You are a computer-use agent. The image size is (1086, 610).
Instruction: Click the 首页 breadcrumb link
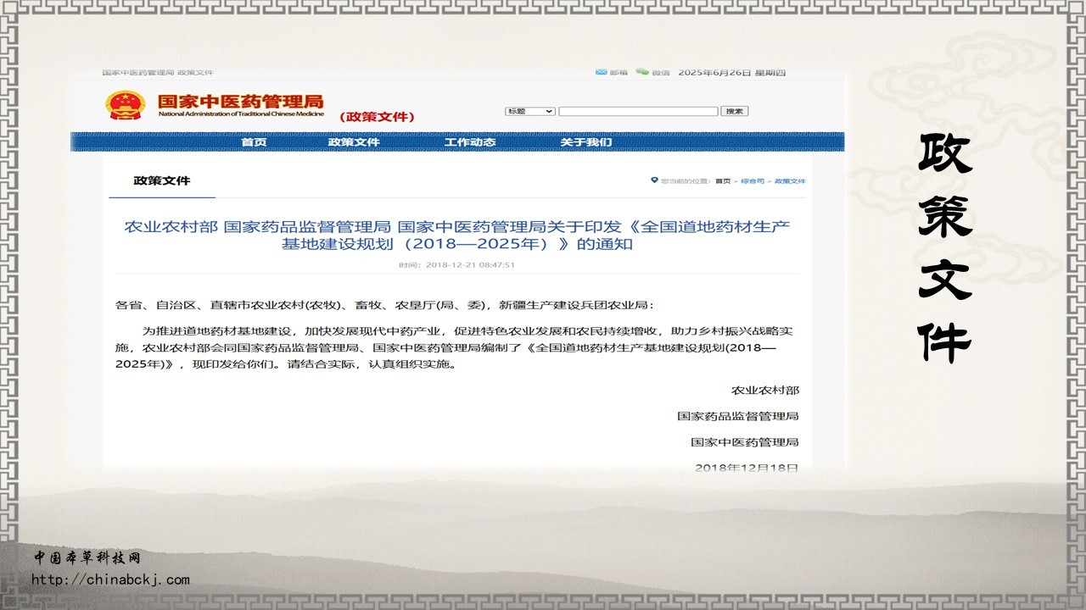tap(723, 180)
